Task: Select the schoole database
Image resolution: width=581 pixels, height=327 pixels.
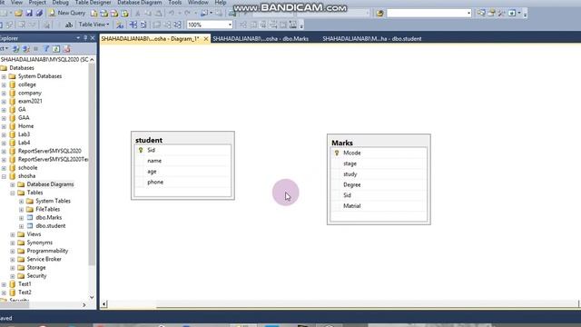Action: click(28, 167)
